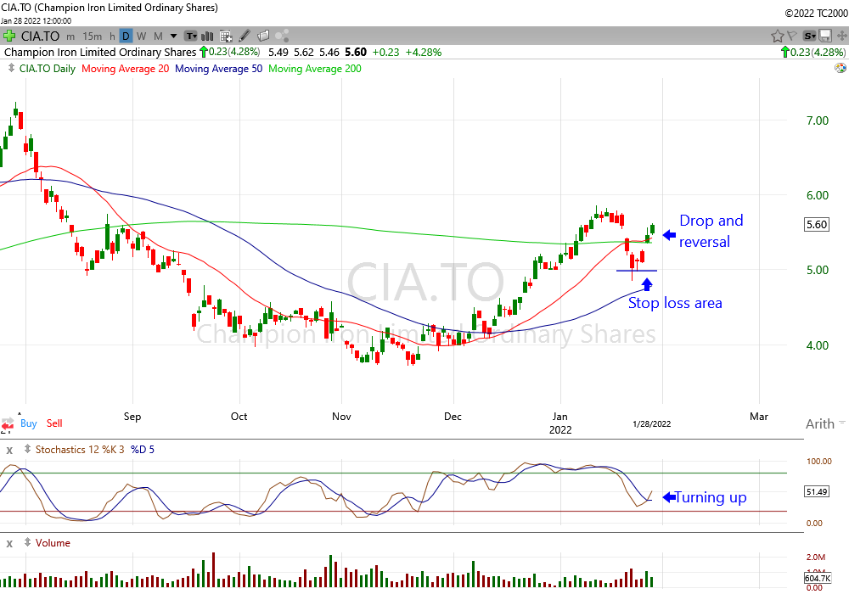Click the add indicator bar-chart icon
This screenshot has height=594, width=849.
[x=207, y=36]
